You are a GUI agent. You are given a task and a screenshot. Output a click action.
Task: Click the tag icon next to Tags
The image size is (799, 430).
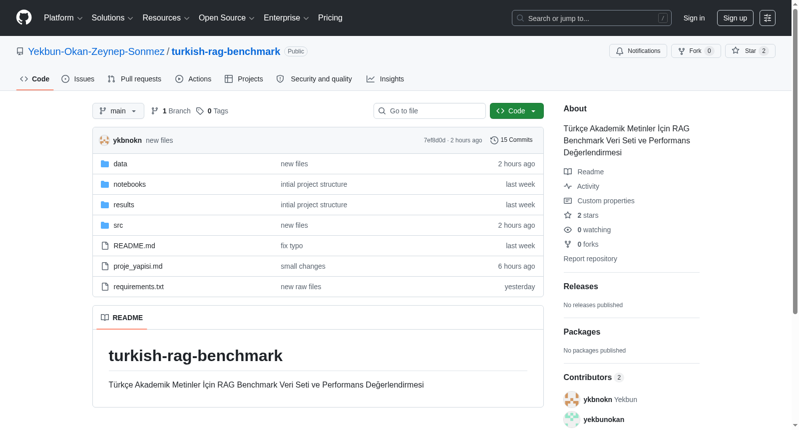[x=200, y=111]
